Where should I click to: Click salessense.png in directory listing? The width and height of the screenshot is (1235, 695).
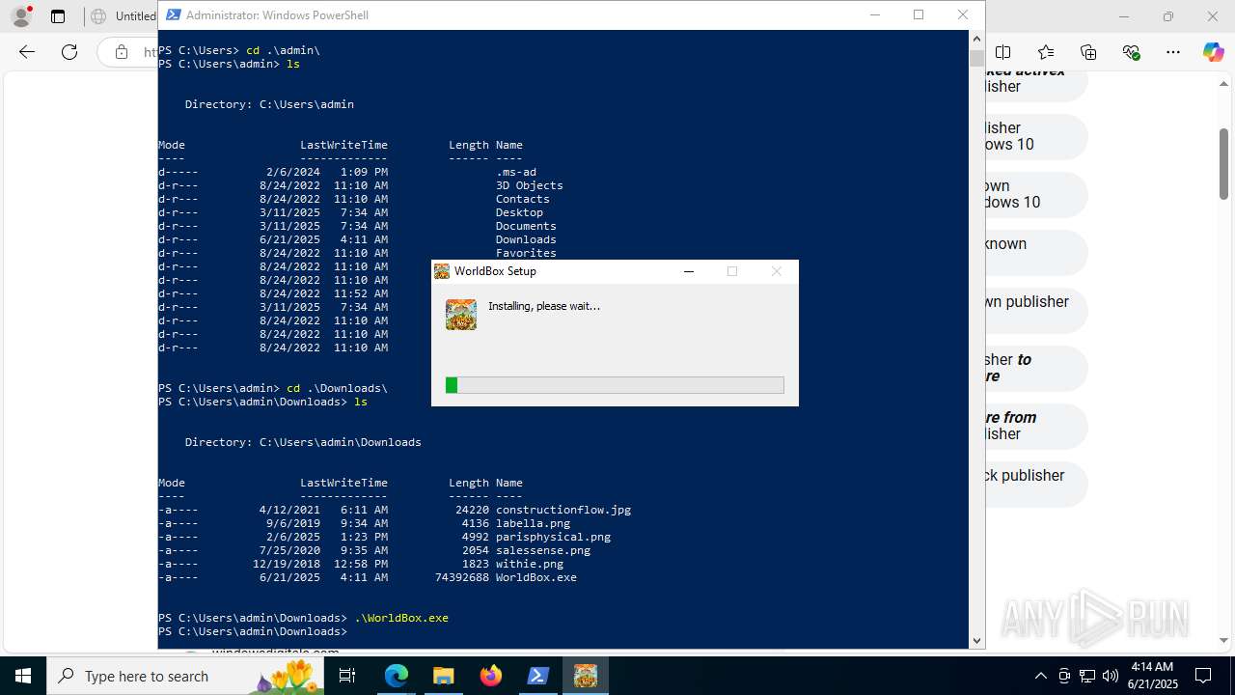[543, 550]
